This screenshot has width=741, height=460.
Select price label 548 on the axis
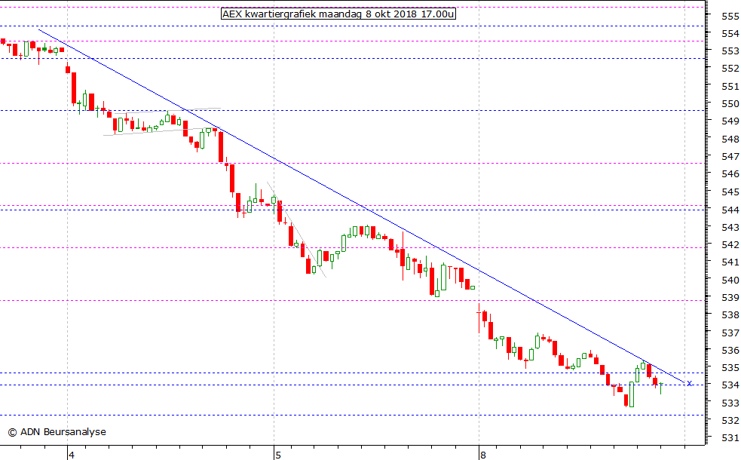pyautogui.click(x=730, y=139)
